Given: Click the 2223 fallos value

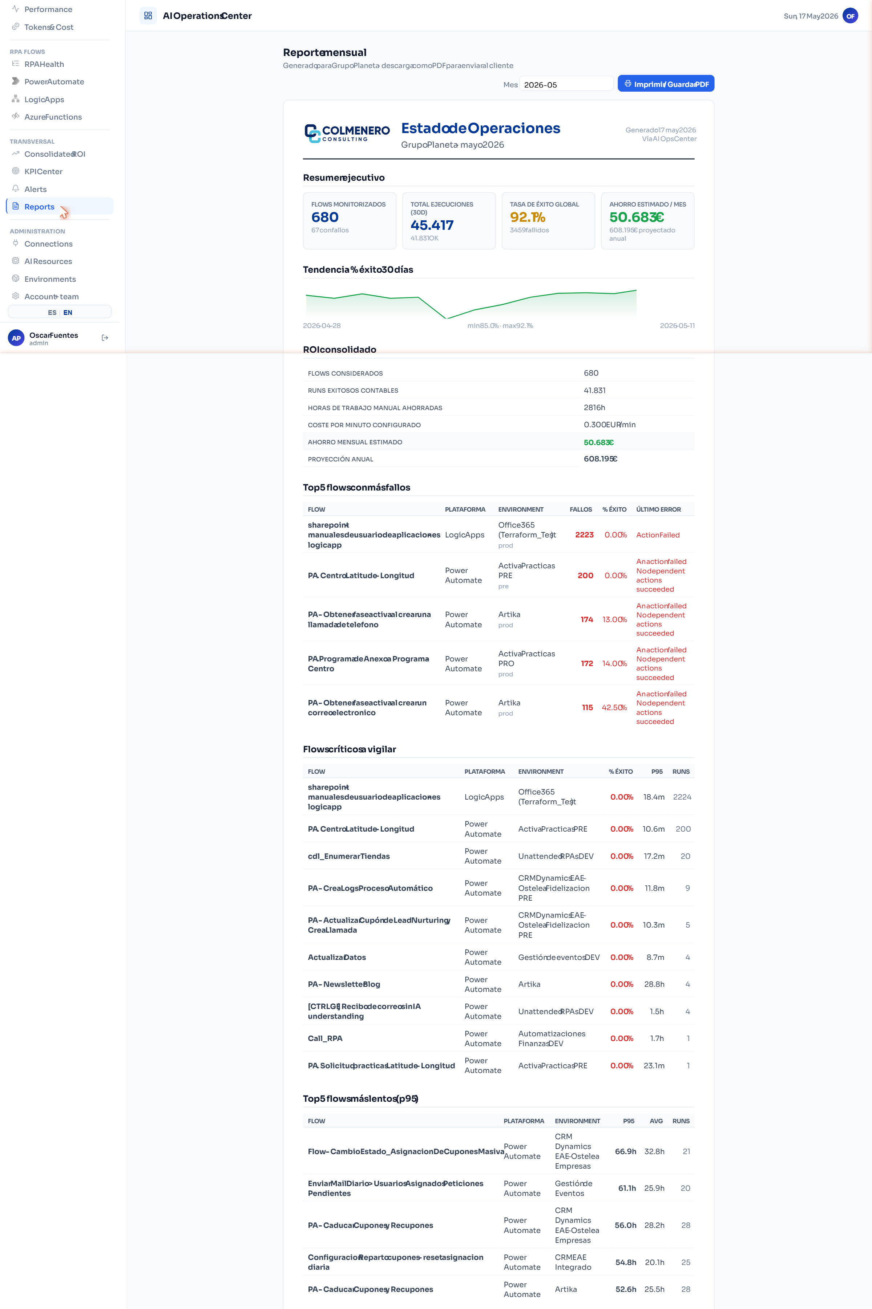Looking at the screenshot, I should [x=584, y=534].
